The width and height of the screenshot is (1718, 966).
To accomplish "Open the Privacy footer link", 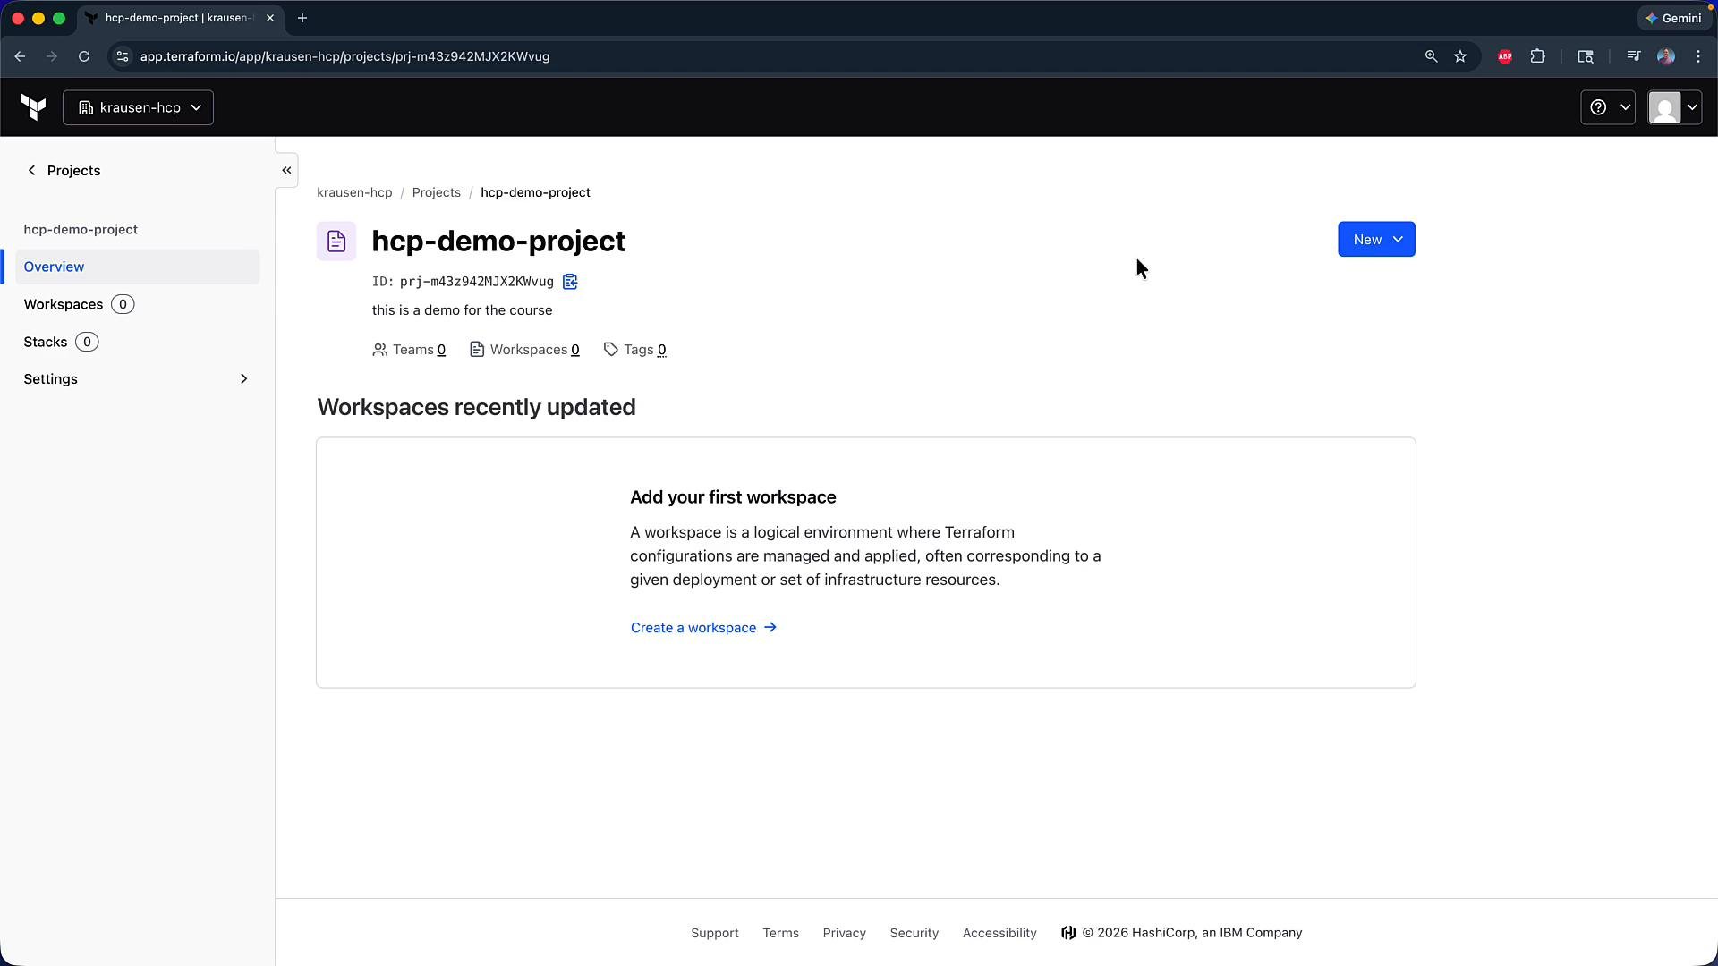I will (844, 933).
